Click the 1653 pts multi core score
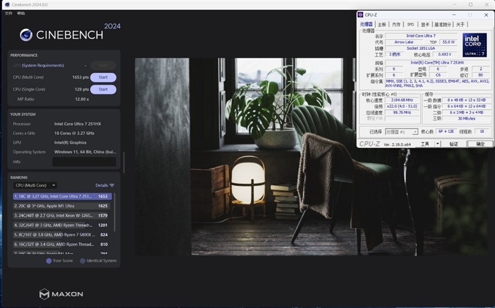The width and height of the screenshot is (495, 308). 80,77
